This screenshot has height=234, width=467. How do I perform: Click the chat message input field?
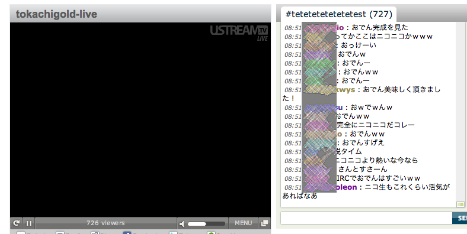tap(366, 218)
